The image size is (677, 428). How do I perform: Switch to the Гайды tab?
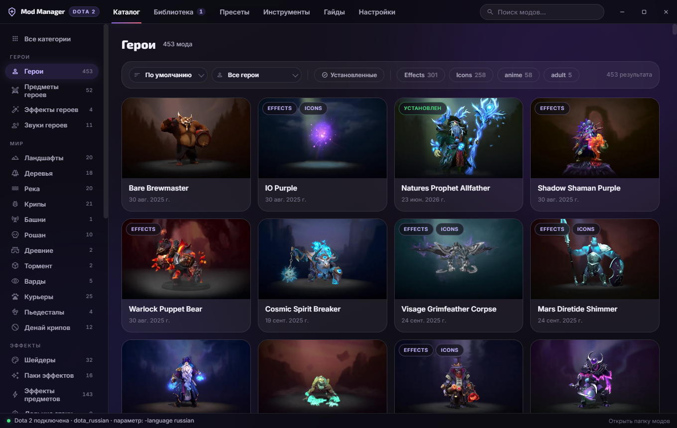[x=334, y=12]
